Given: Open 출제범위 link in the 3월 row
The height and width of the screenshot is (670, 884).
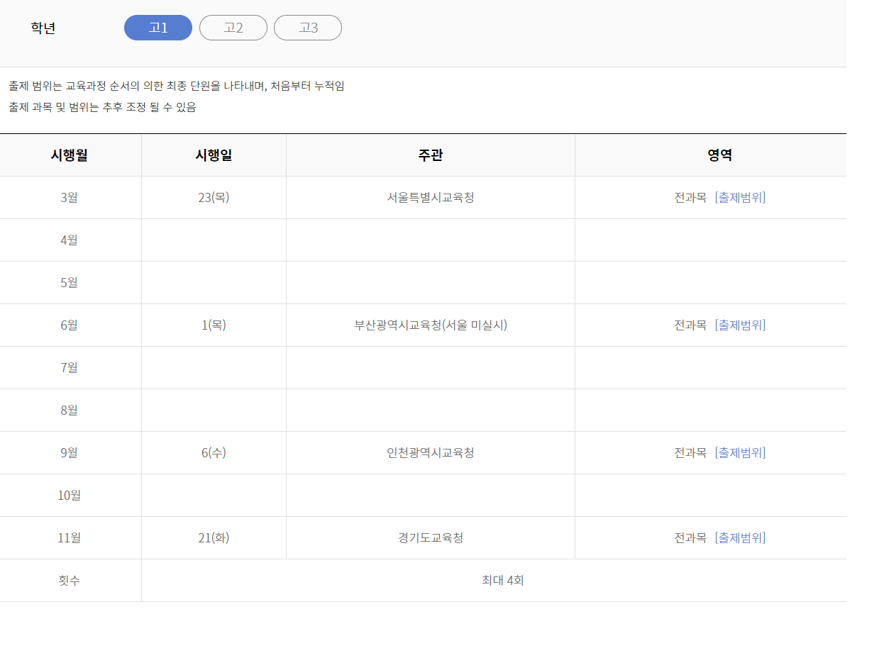Looking at the screenshot, I should click(x=741, y=198).
